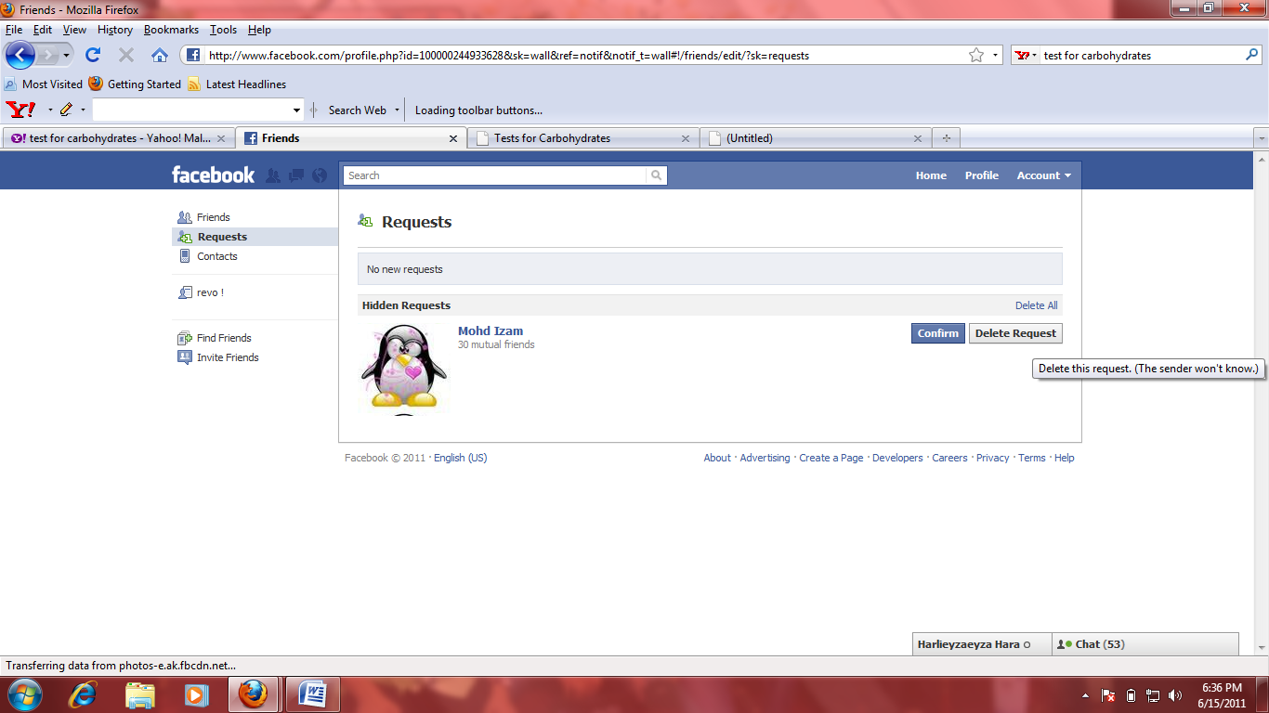
Task: Open the revo ! friend list
Action: 255,292
